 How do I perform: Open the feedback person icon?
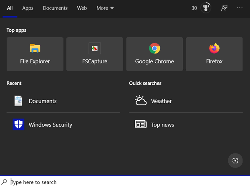click(x=224, y=8)
